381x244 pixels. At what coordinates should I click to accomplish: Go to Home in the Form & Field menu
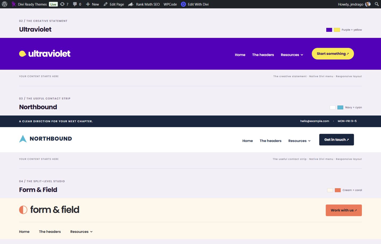(24, 232)
